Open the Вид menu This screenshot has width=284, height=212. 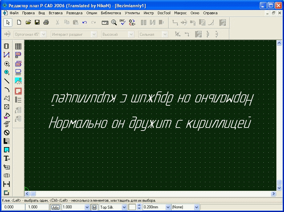pyautogui.click(x=42, y=13)
